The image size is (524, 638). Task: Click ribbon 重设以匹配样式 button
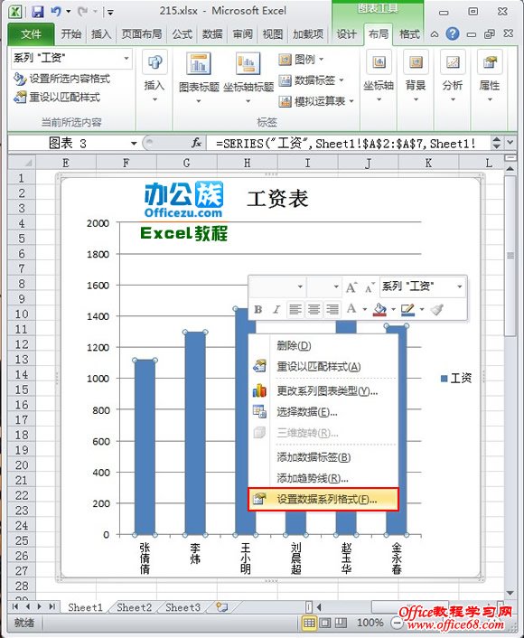point(57,98)
